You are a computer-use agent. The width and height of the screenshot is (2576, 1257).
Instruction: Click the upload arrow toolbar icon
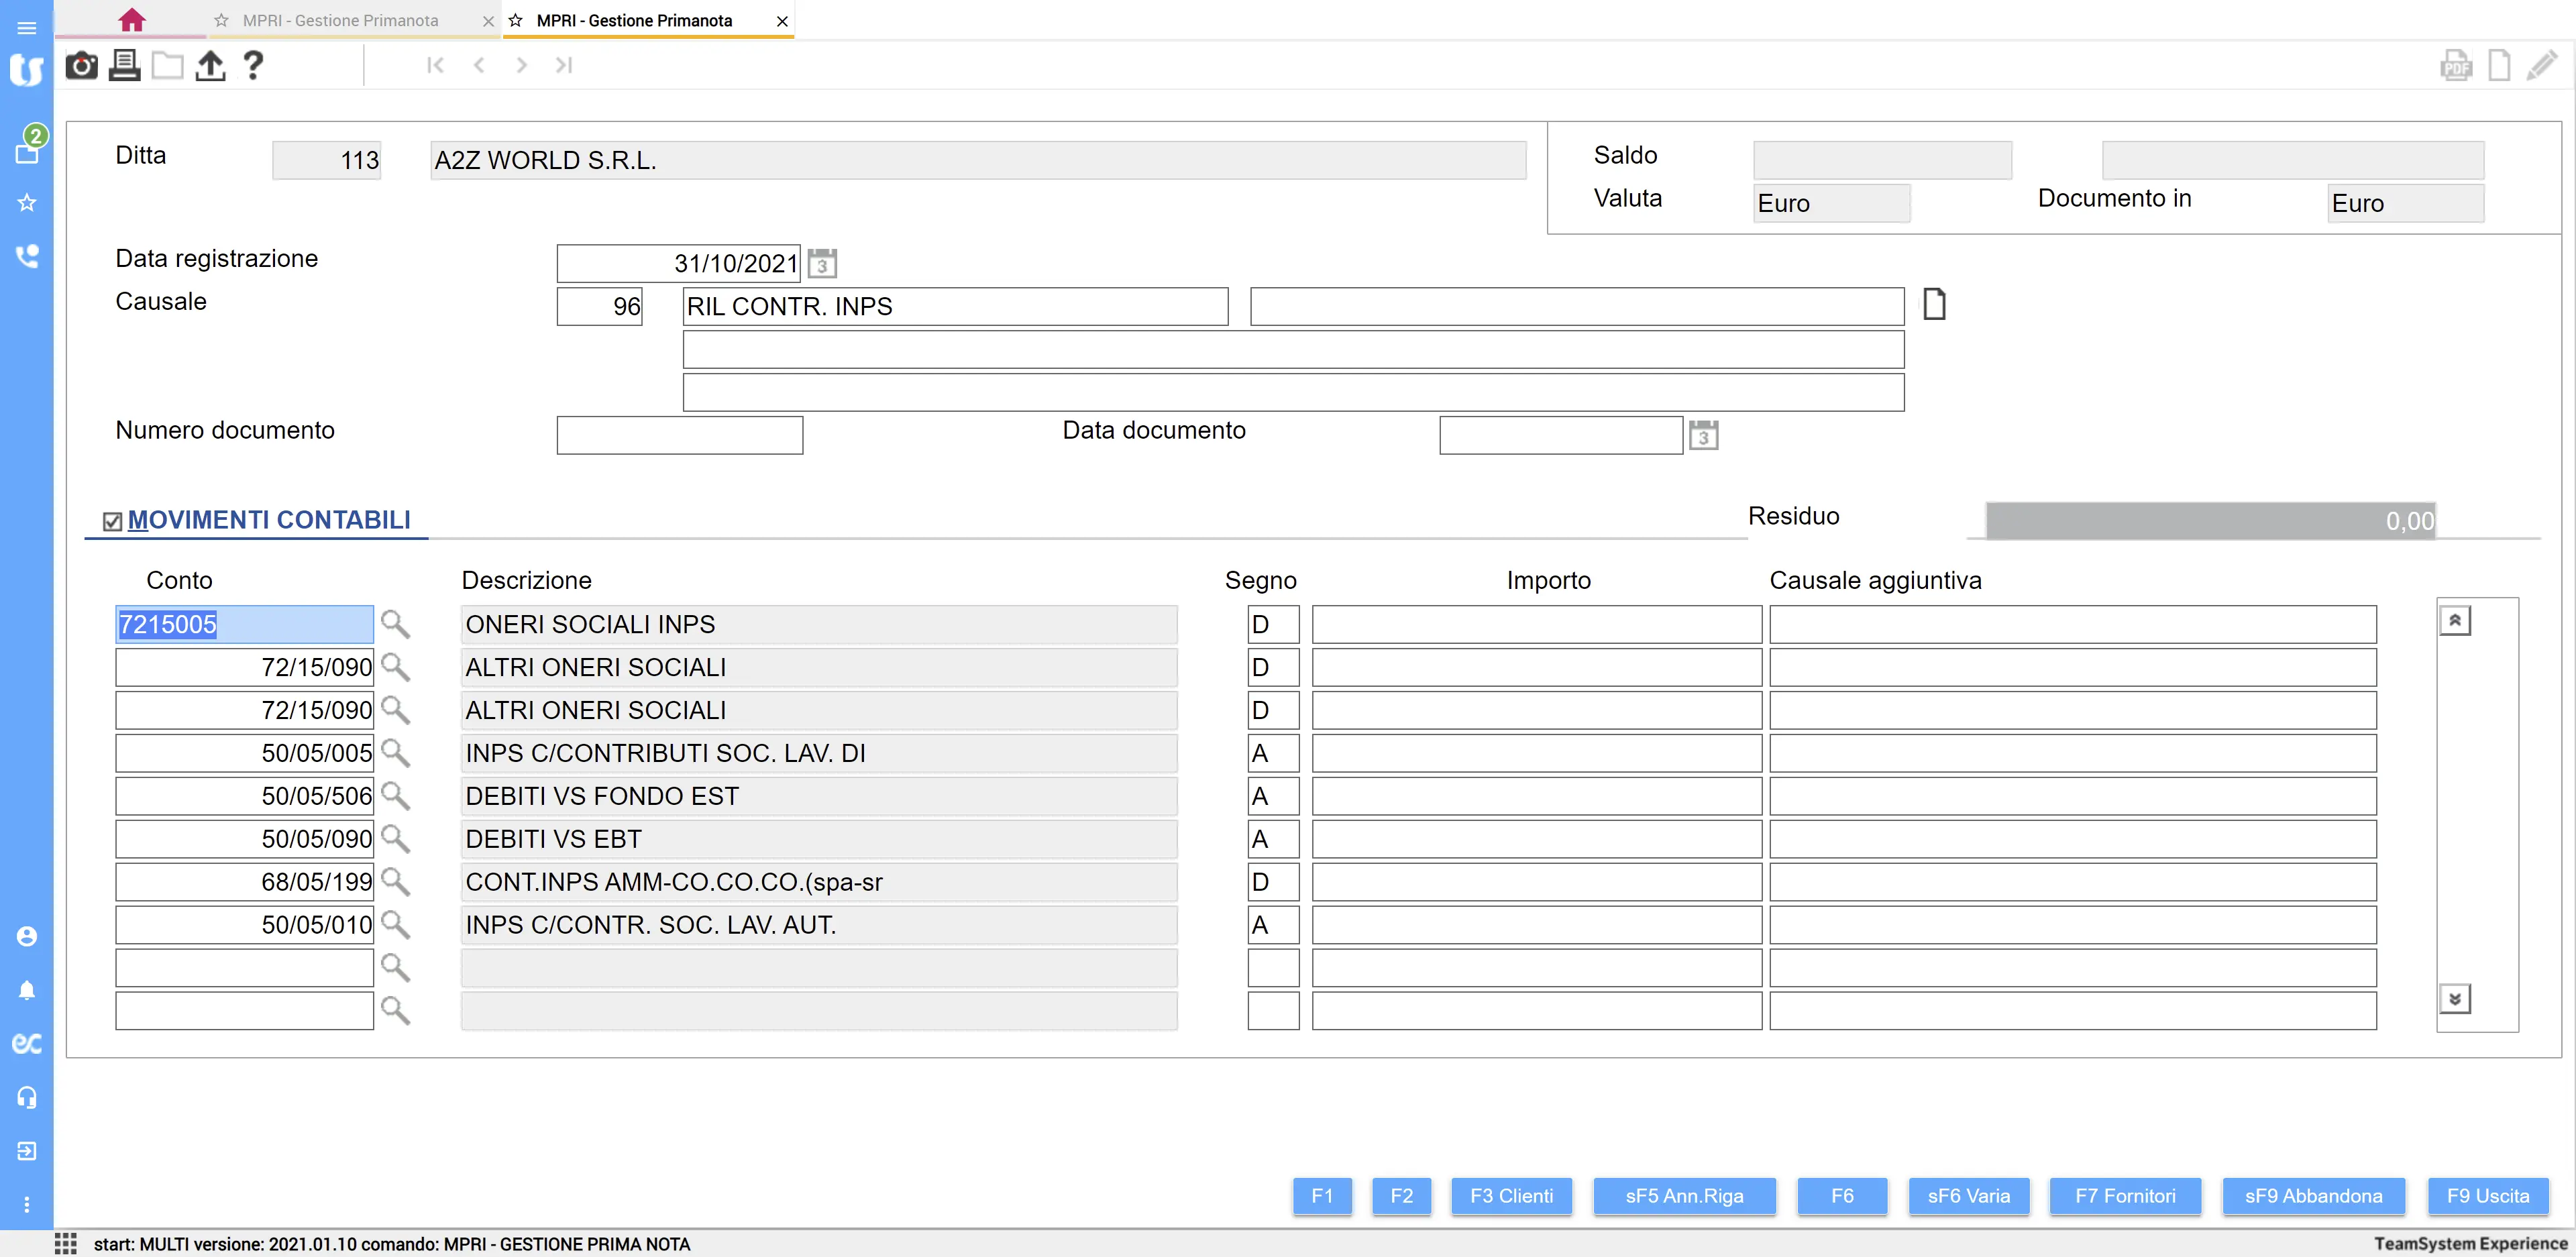click(x=210, y=66)
